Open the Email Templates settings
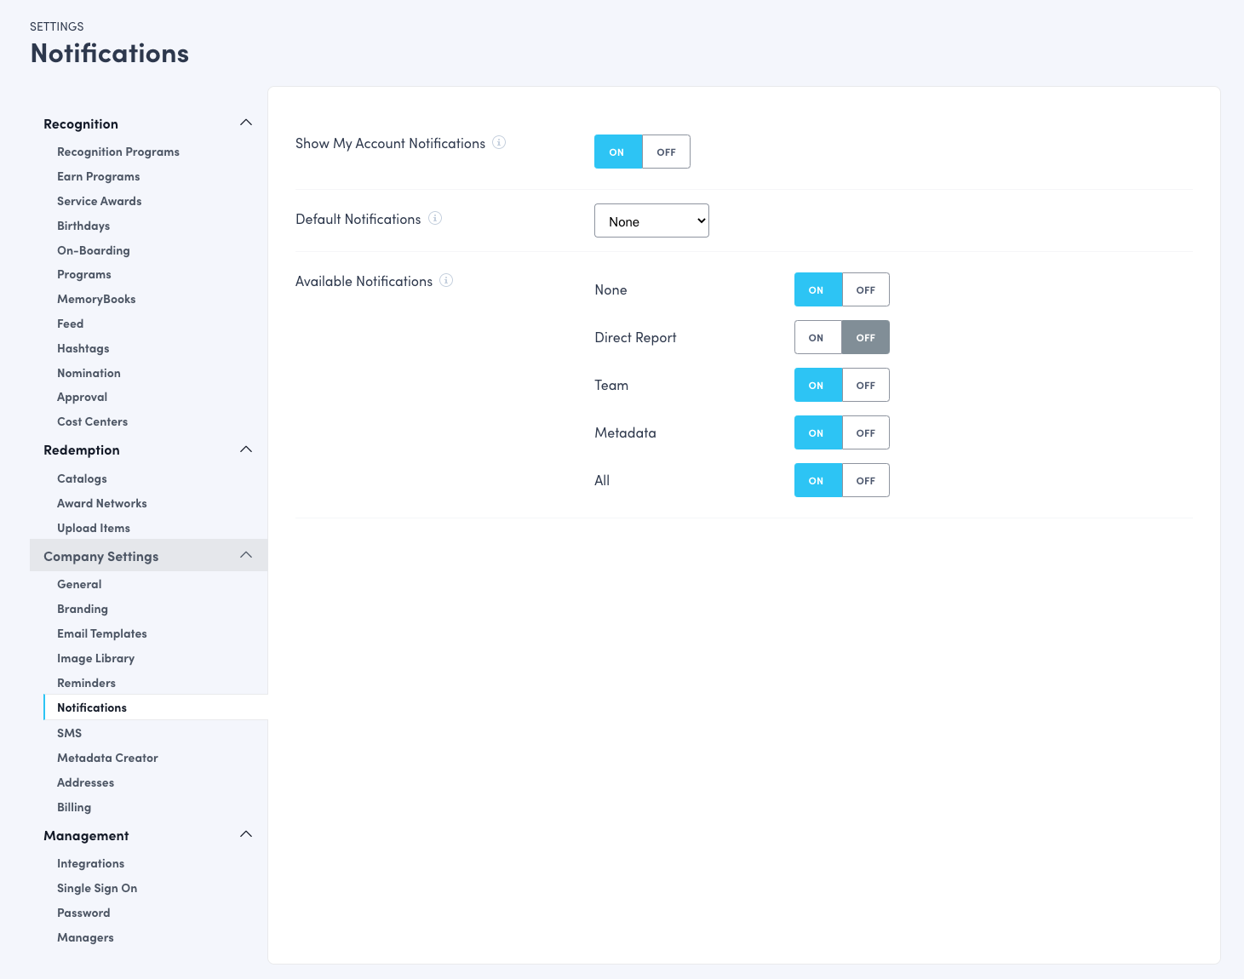The width and height of the screenshot is (1244, 979). [x=101, y=633]
